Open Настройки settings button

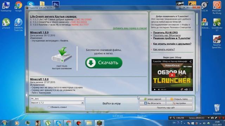click(x=179, y=103)
